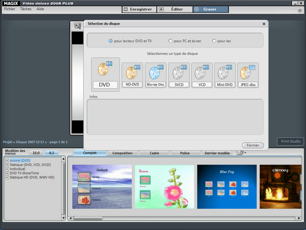This screenshot has width=306, height=230.
Task: Switch to the Éditer mode
Action: [x=175, y=10]
